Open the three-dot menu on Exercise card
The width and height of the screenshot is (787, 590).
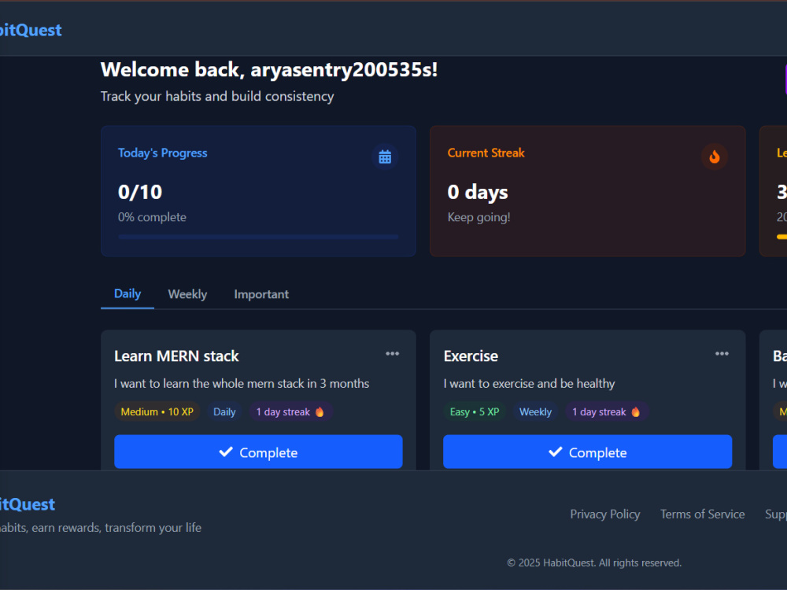pyautogui.click(x=722, y=354)
